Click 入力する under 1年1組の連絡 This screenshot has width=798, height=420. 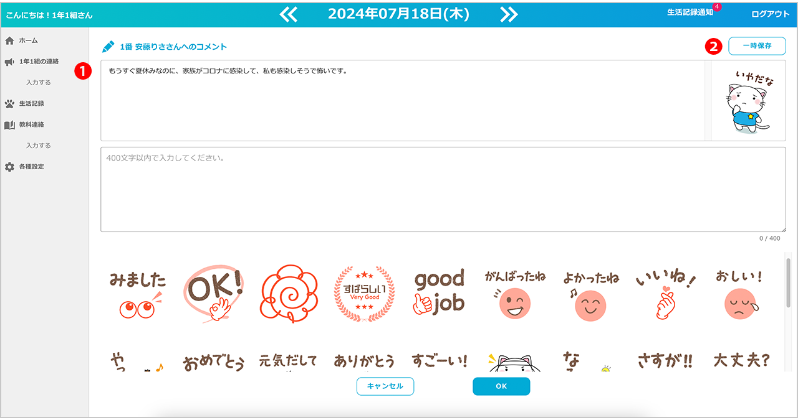[39, 82]
